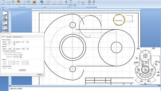Toggle the Сохранить пропорции checkbox
Screen dimensions: 161x91
[4, 51]
